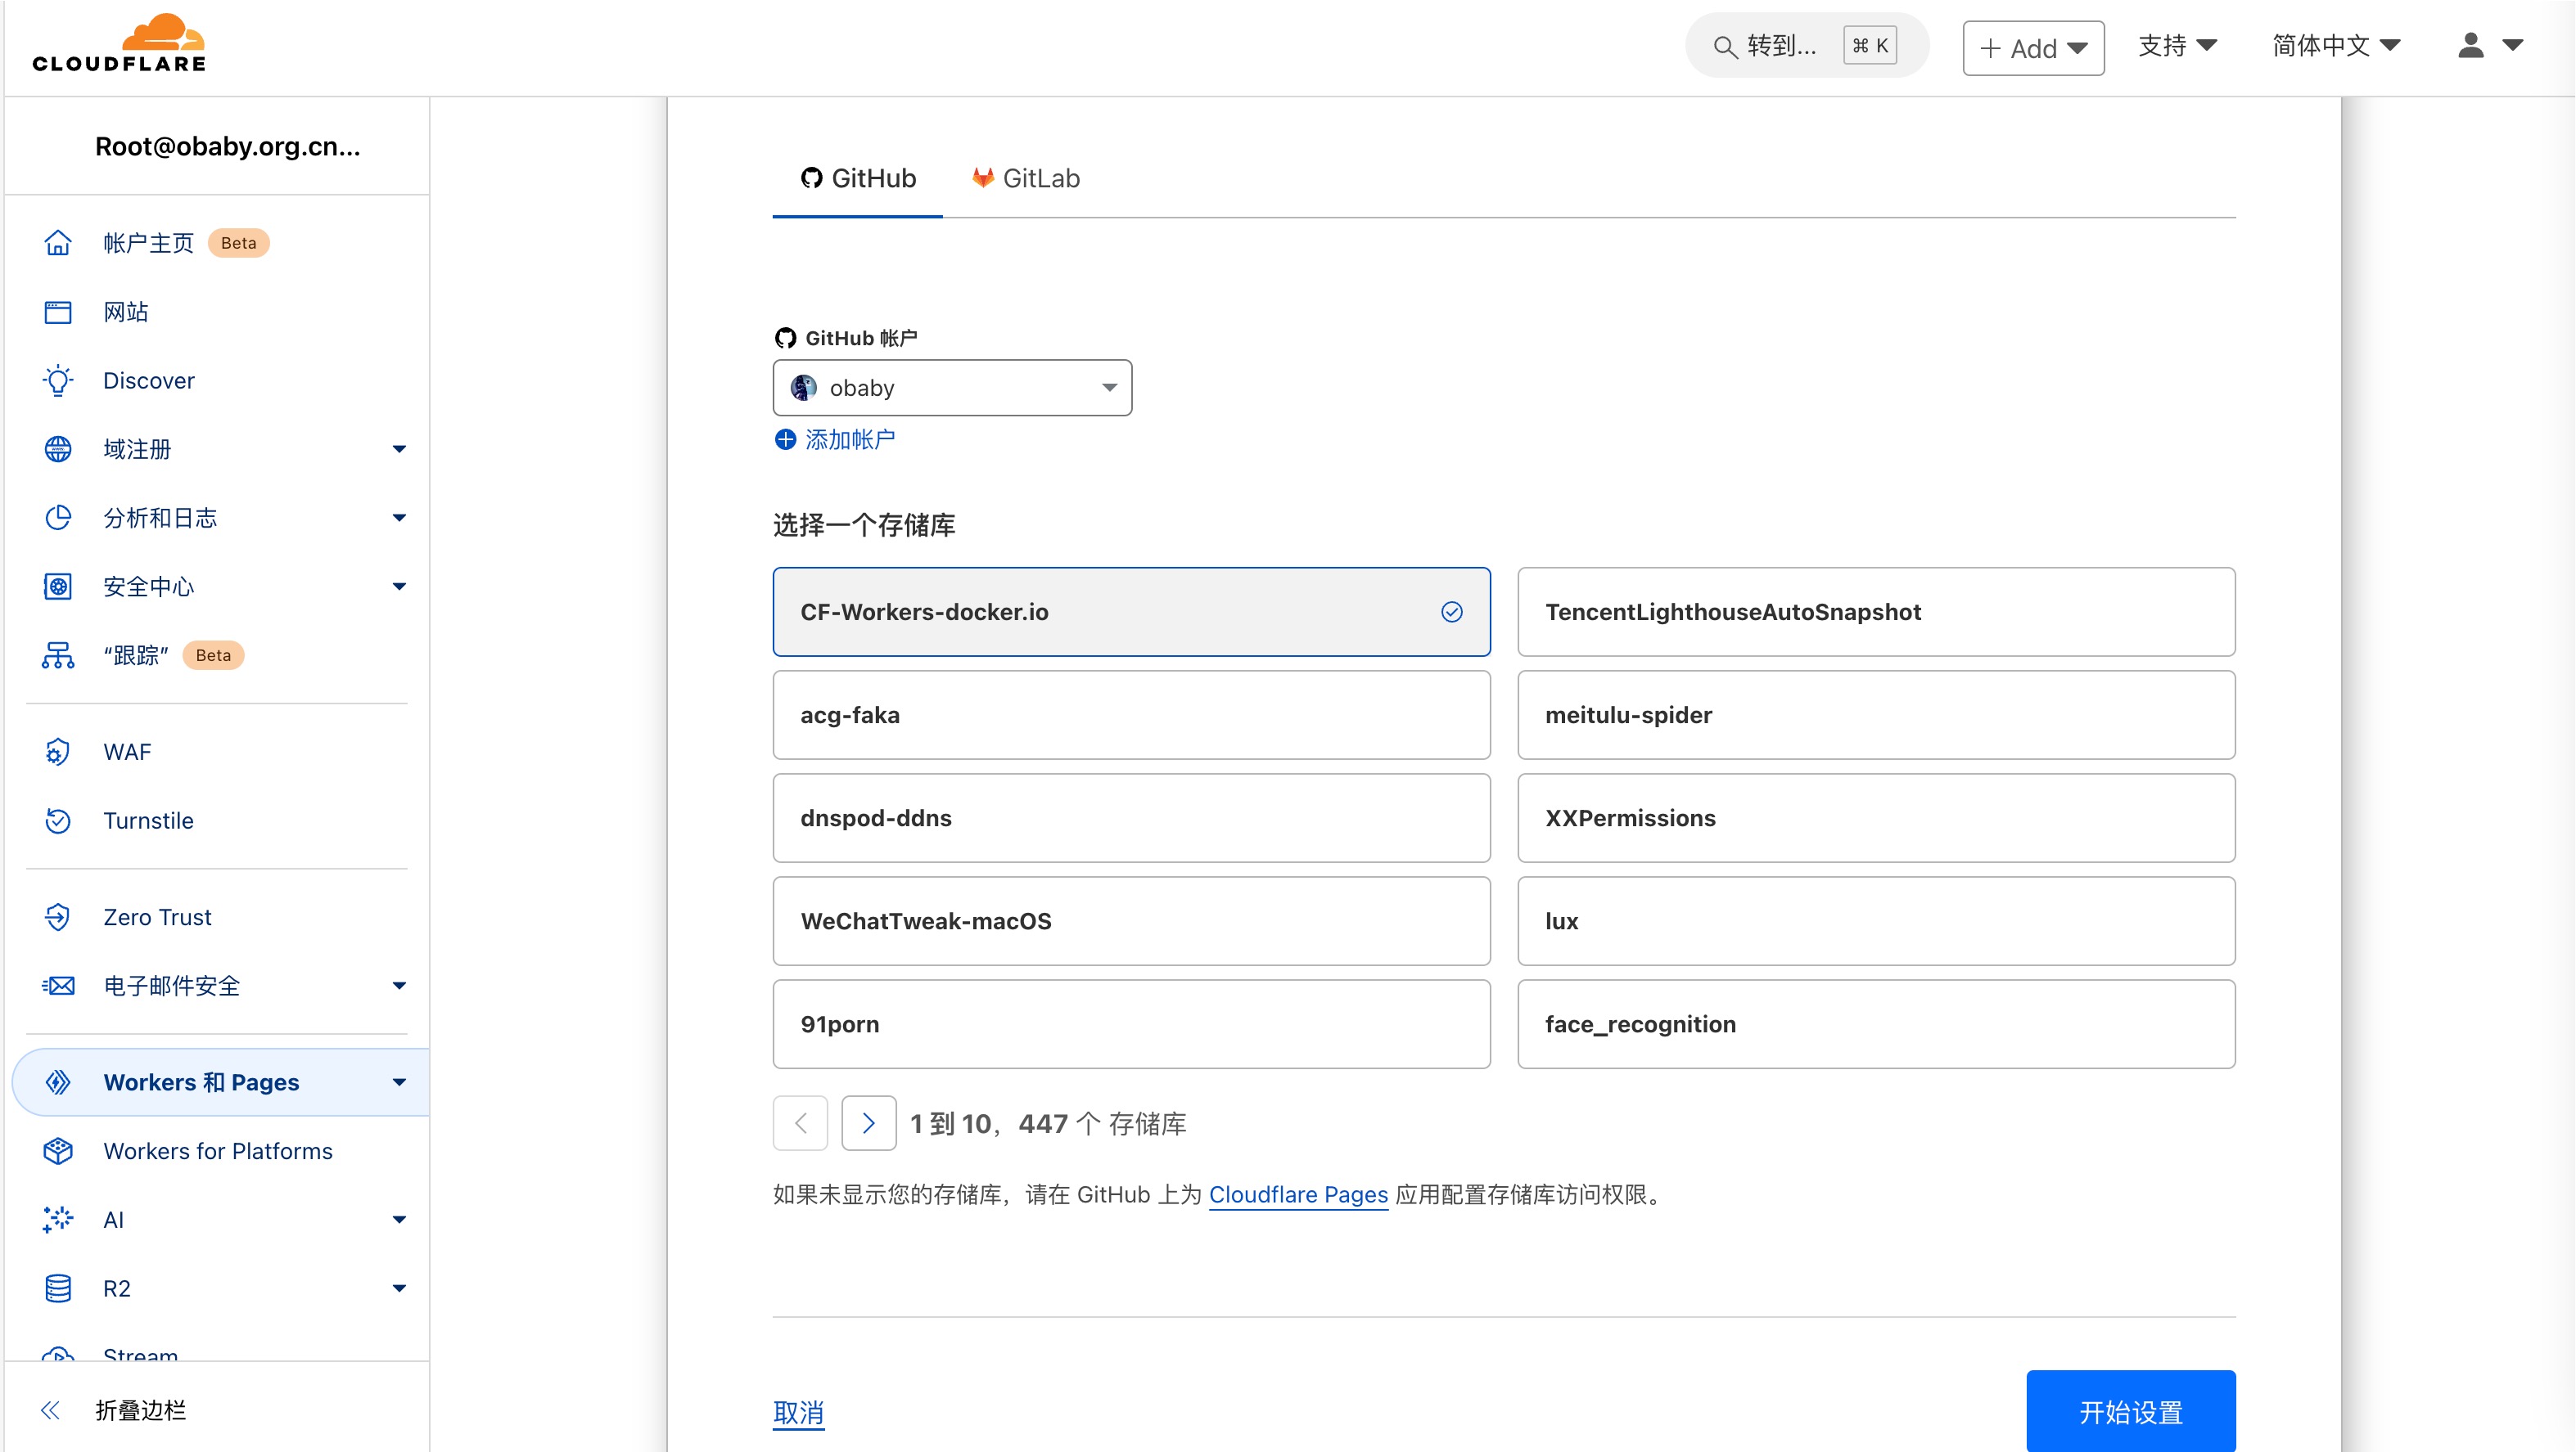Open the Zero Trust sidebar icon
The image size is (2576, 1452).
pos(58,916)
